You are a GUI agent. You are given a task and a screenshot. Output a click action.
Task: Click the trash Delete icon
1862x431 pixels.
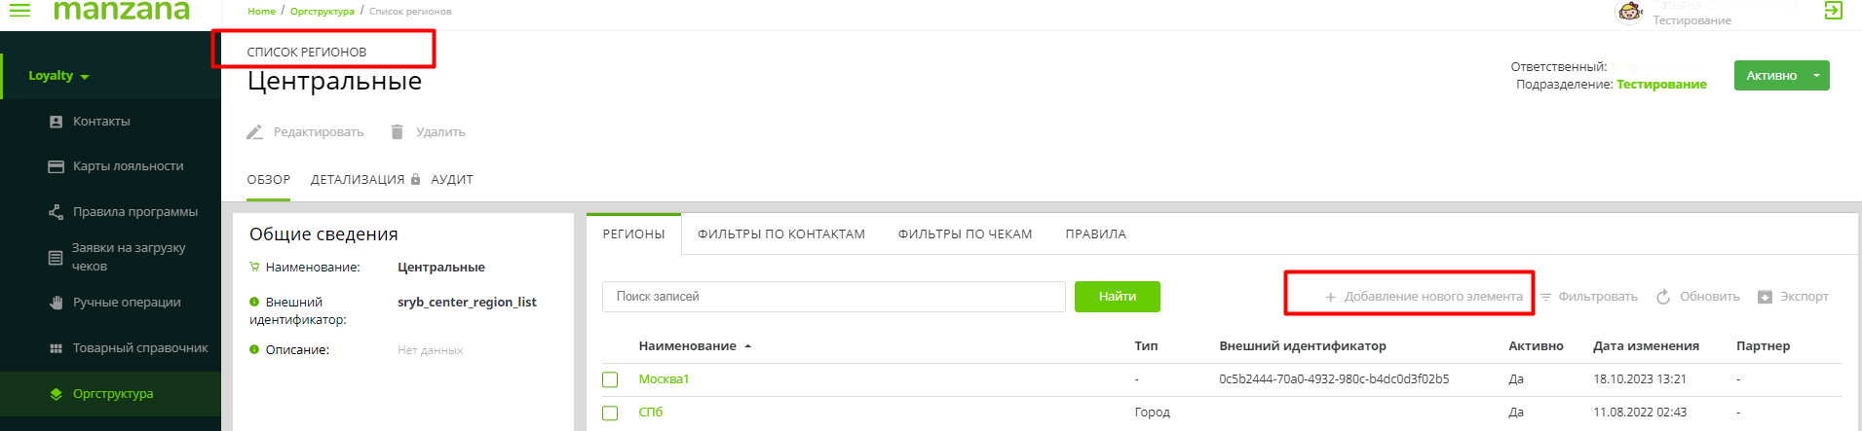(398, 132)
